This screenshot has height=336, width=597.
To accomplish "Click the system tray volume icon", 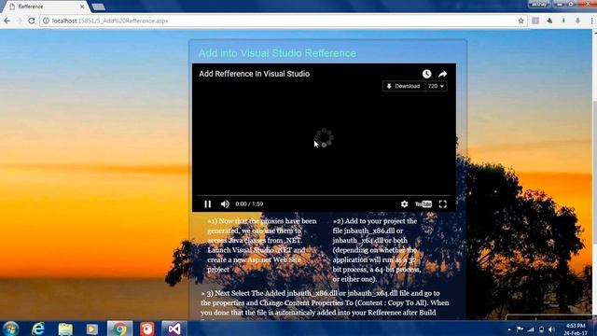I will [x=551, y=329].
